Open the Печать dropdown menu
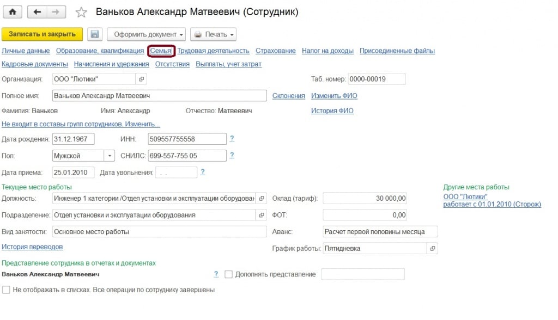The width and height of the screenshot is (558, 320). 213,34
